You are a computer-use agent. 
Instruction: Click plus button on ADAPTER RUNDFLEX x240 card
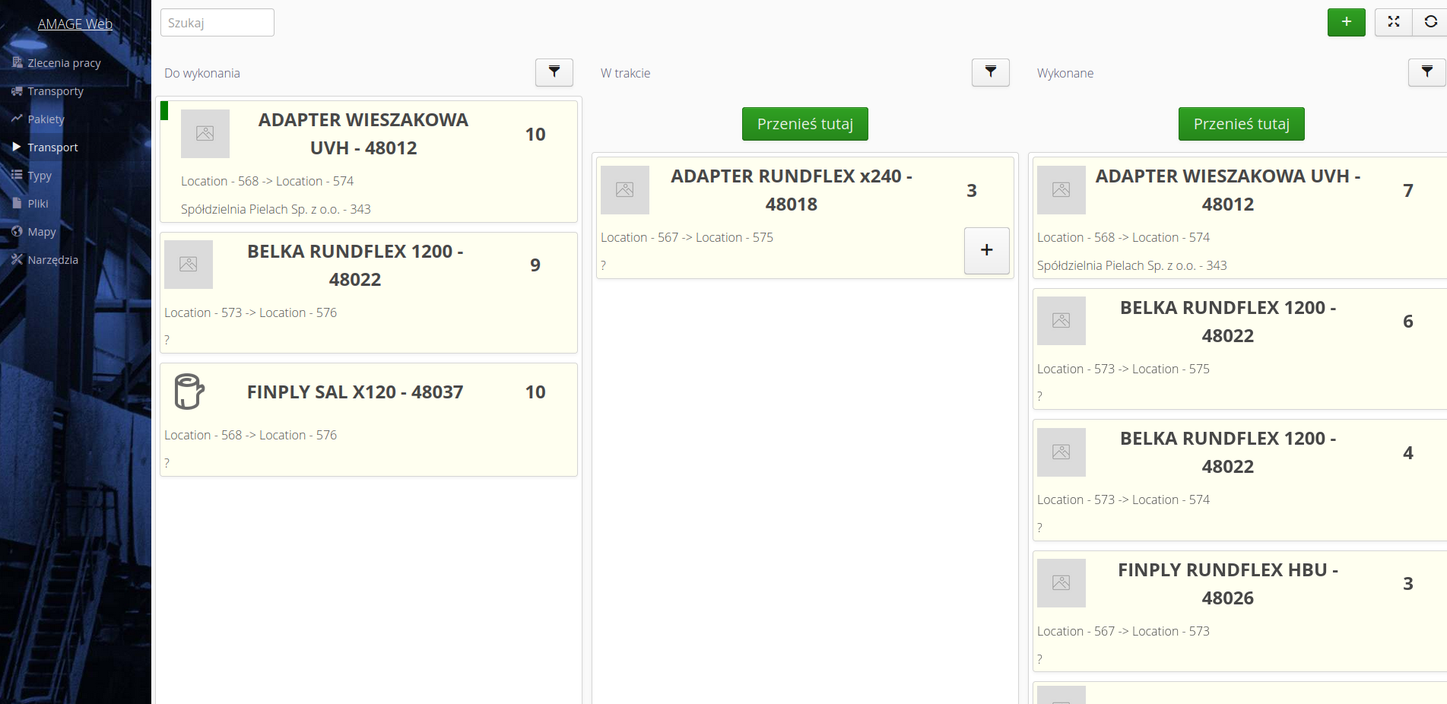coord(986,250)
